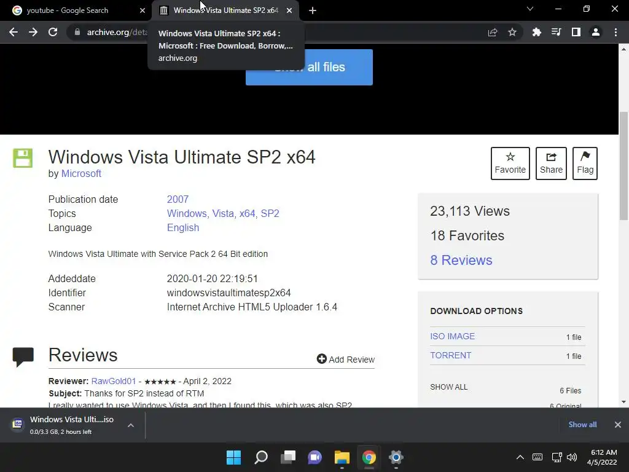Show hidden system tray icons
The width and height of the screenshot is (629, 472).
(520, 457)
